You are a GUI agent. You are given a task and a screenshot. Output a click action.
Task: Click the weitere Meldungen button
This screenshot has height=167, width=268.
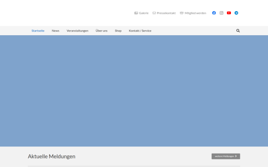click(x=226, y=156)
